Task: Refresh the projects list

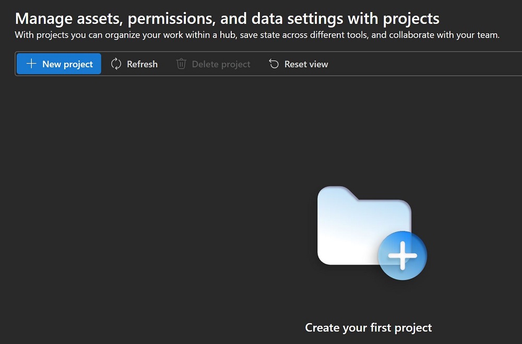Action: (134, 64)
